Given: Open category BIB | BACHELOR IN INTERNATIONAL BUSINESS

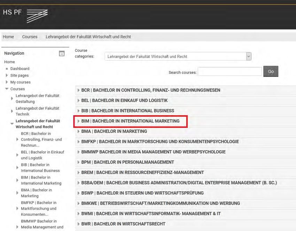Looking at the screenshot, I should pyautogui.click(x=127, y=111).
